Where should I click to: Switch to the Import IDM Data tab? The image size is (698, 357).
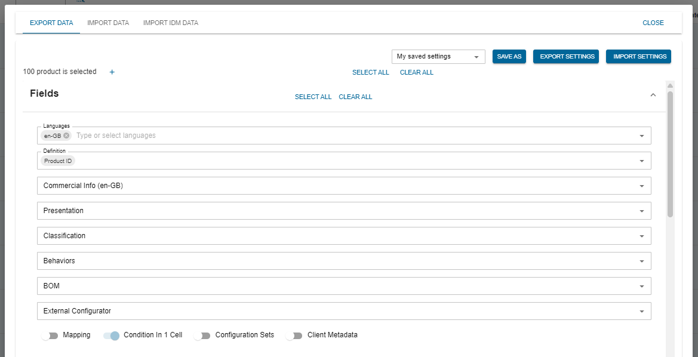[x=171, y=23]
